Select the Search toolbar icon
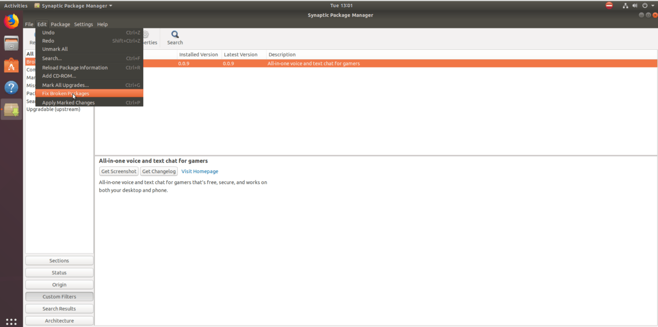This screenshot has height=327, width=658. tap(174, 37)
